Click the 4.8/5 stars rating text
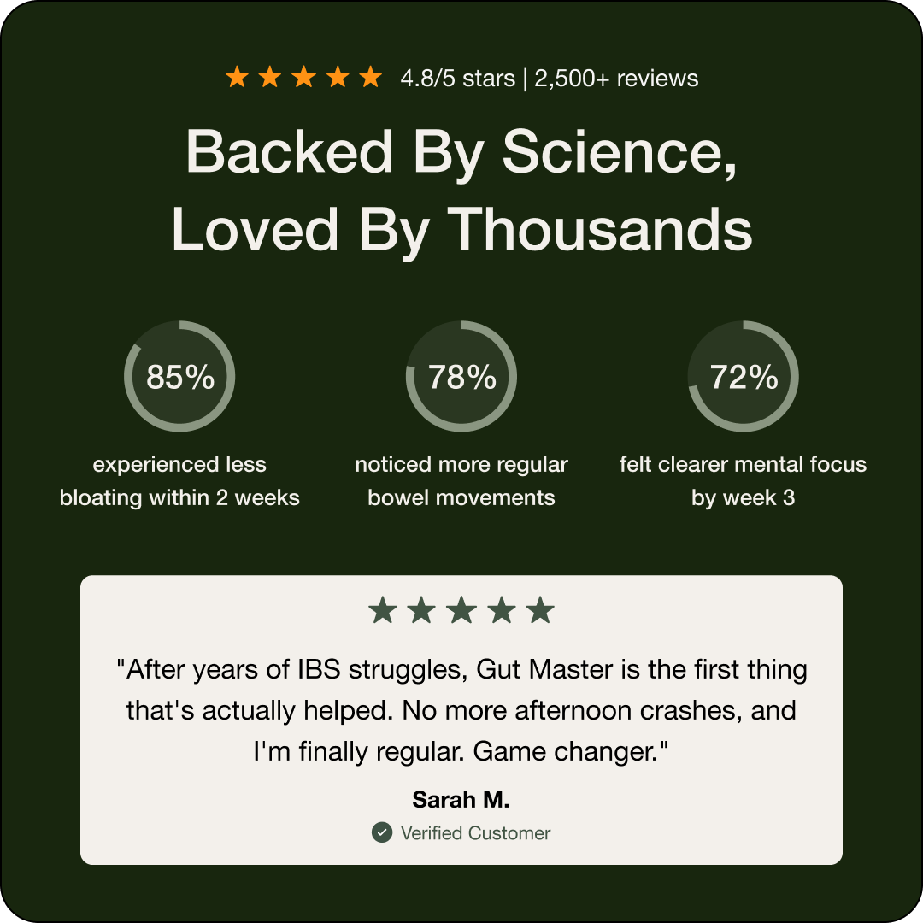This screenshot has width=923, height=923. [457, 79]
